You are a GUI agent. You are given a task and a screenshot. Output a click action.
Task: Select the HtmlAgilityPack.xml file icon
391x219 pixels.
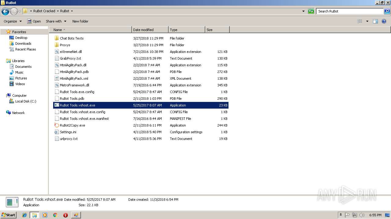57,78
